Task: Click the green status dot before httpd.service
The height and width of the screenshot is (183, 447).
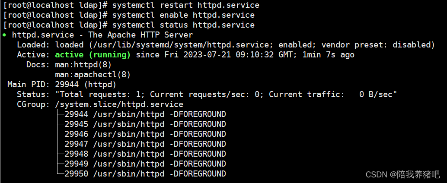Action: coord(4,35)
